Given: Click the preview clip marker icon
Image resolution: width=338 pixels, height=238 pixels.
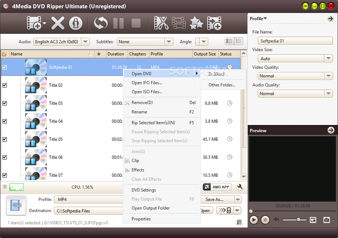Looking at the screenshot, I should pyautogui.click(x=313, y=220).
